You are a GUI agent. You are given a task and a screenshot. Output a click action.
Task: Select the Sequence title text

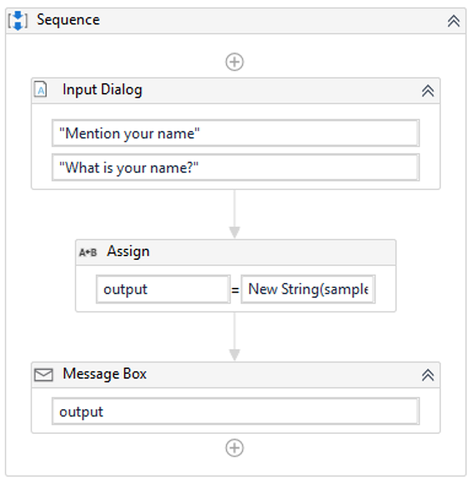point(69,20)
